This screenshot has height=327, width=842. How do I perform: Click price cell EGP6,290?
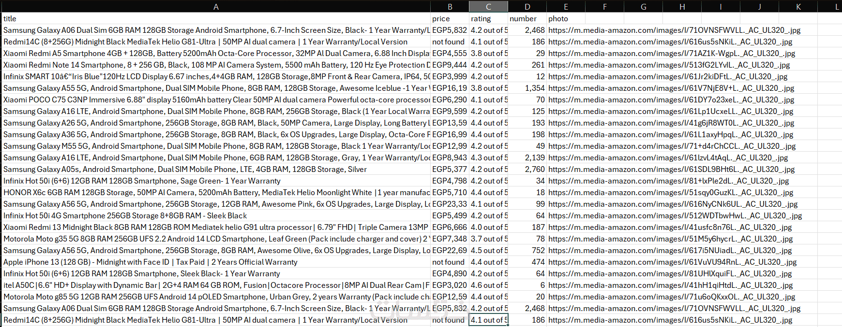(450, 100)
